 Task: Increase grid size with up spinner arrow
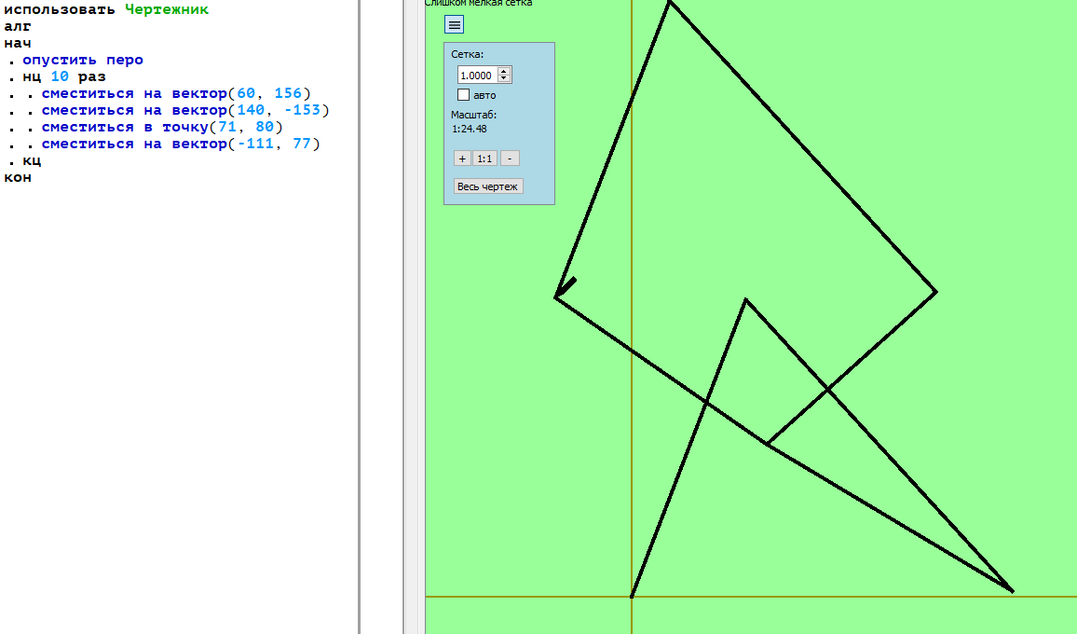(x=504, y=71)
